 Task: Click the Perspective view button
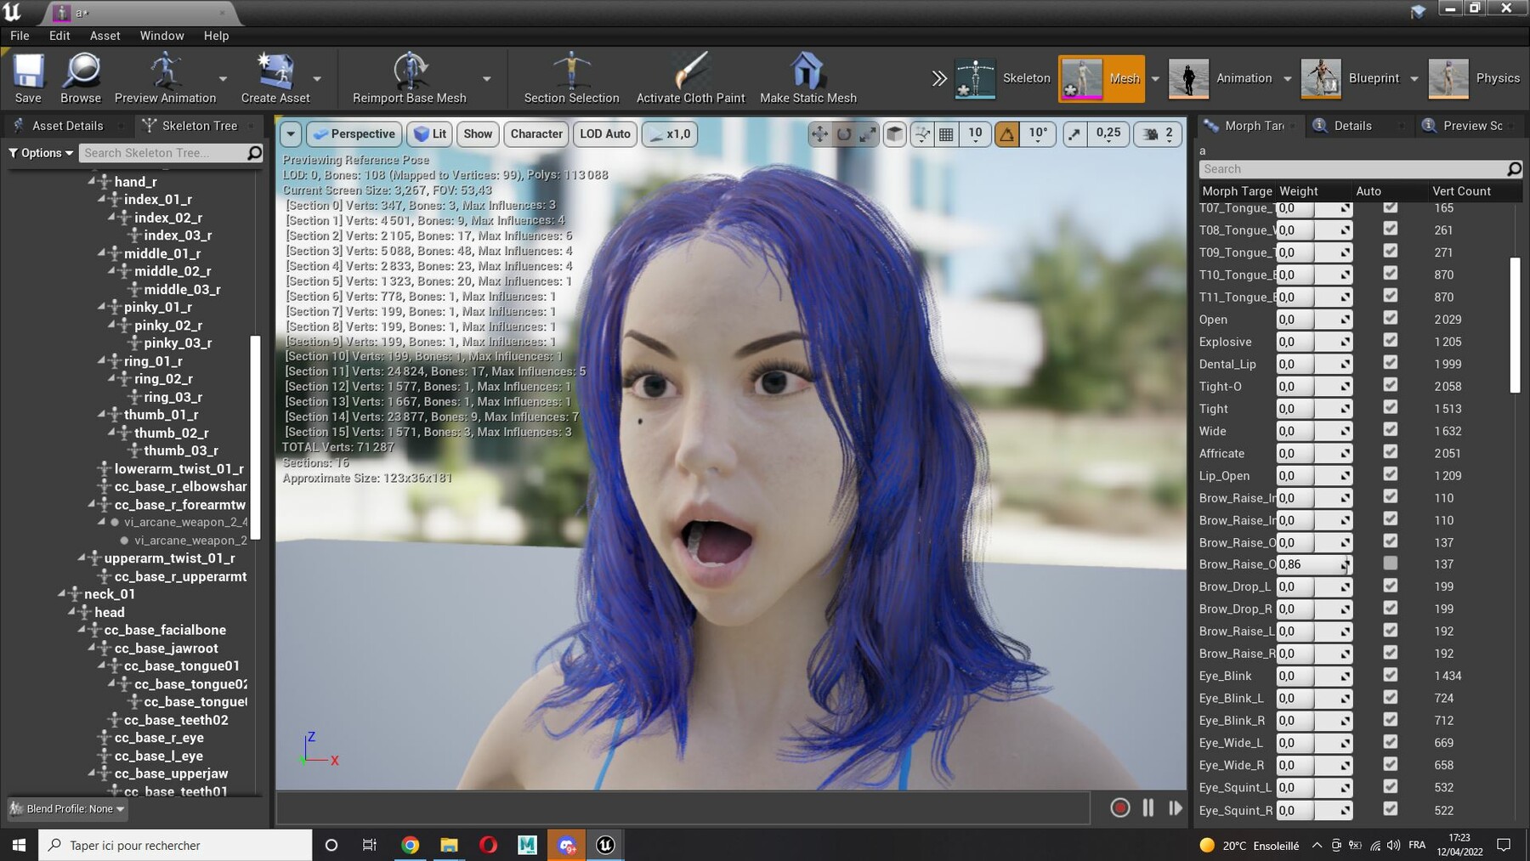coord(354,133)
